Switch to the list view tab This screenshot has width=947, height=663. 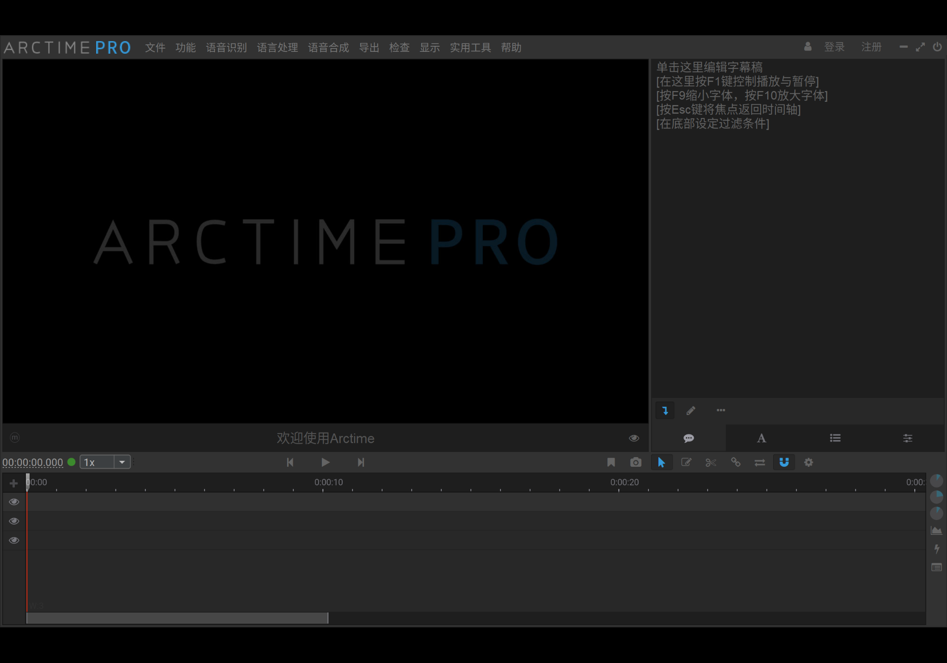pos(835,438)
